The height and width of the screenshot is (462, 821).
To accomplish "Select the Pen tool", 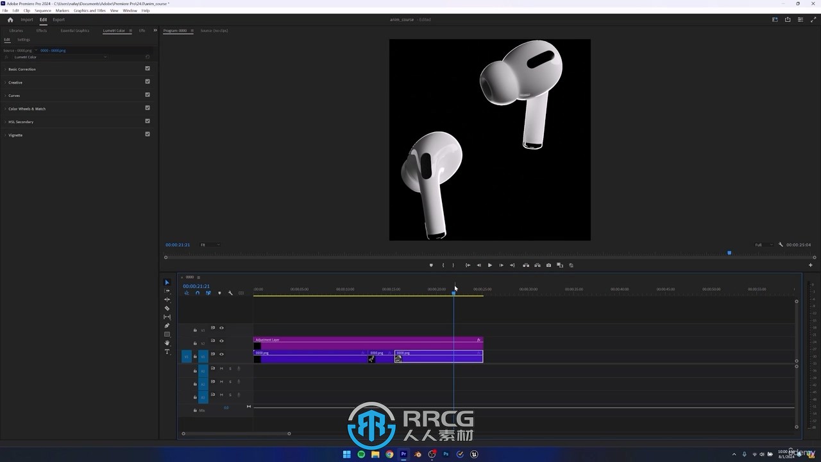I will coord(167,325).
